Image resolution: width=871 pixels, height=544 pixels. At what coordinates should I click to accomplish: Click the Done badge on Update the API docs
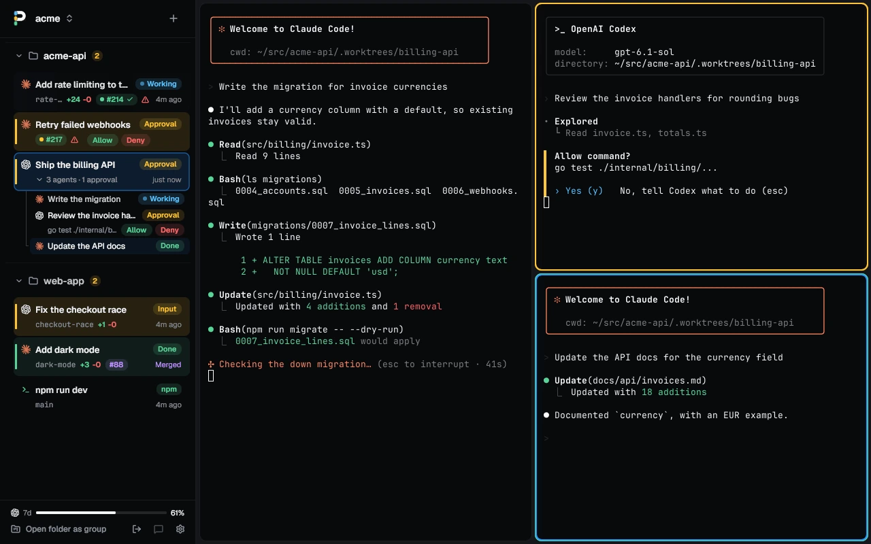point(169,246)
